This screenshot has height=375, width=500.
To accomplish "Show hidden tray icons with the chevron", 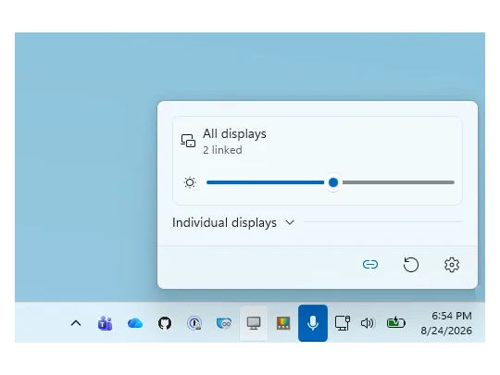I will (x=76, y=323).
